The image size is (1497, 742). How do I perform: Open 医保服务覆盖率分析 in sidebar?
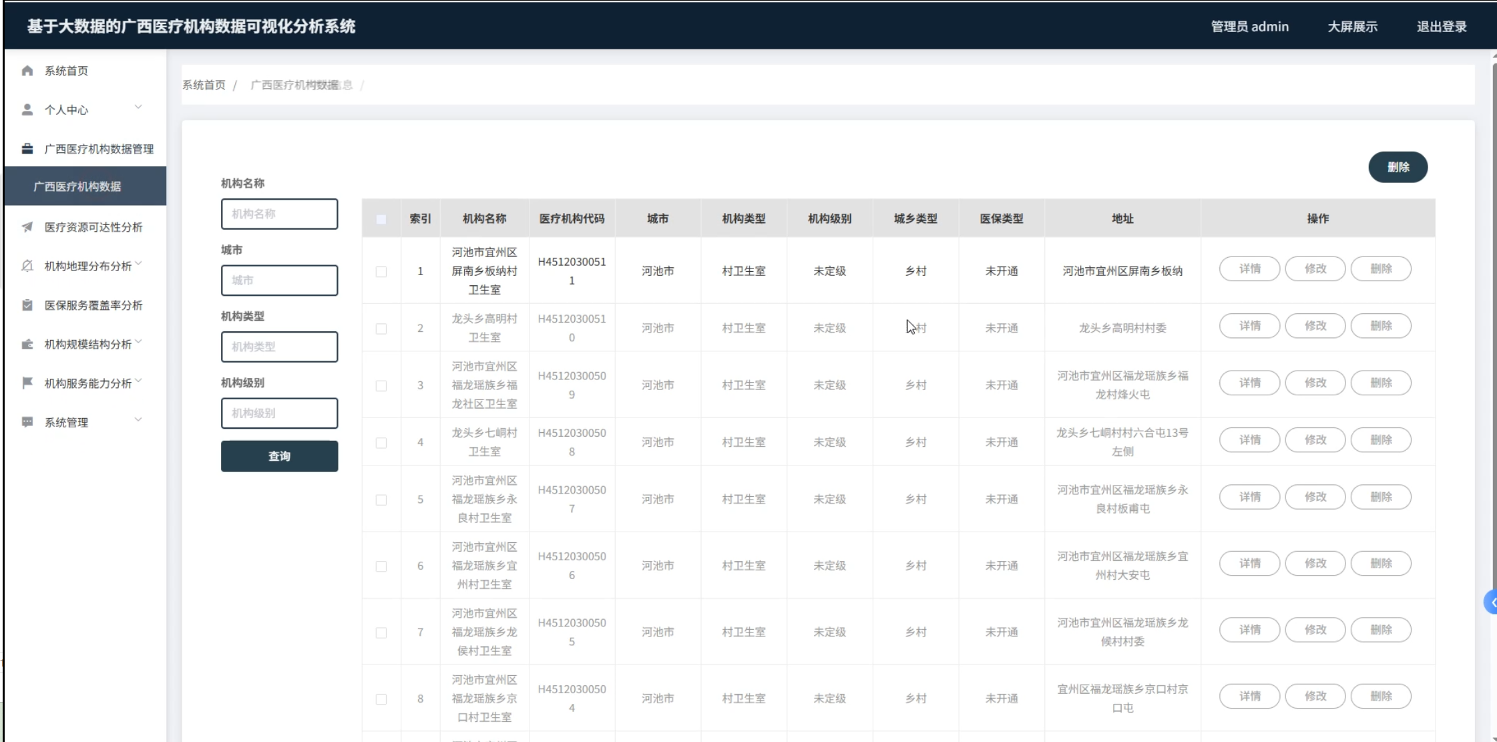tap(85, 305)
